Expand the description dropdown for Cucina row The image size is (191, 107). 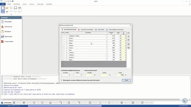(x=106, y=48)
